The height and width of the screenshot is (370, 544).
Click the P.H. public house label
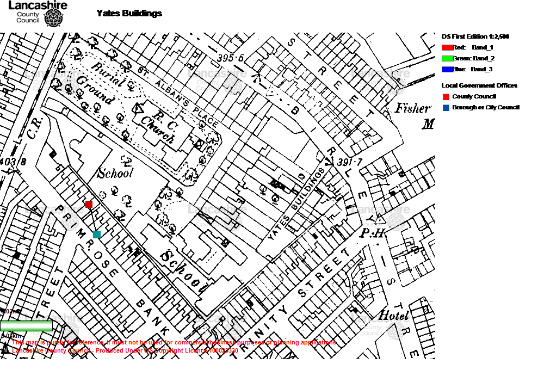[x=373, y=233]
